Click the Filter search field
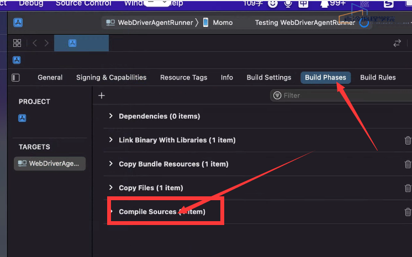The width and height of the screenshot is (412, 257). click(x=341, y=95)
